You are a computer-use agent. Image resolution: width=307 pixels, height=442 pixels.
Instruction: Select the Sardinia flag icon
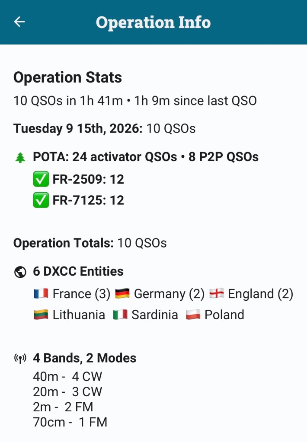point(120,315)
